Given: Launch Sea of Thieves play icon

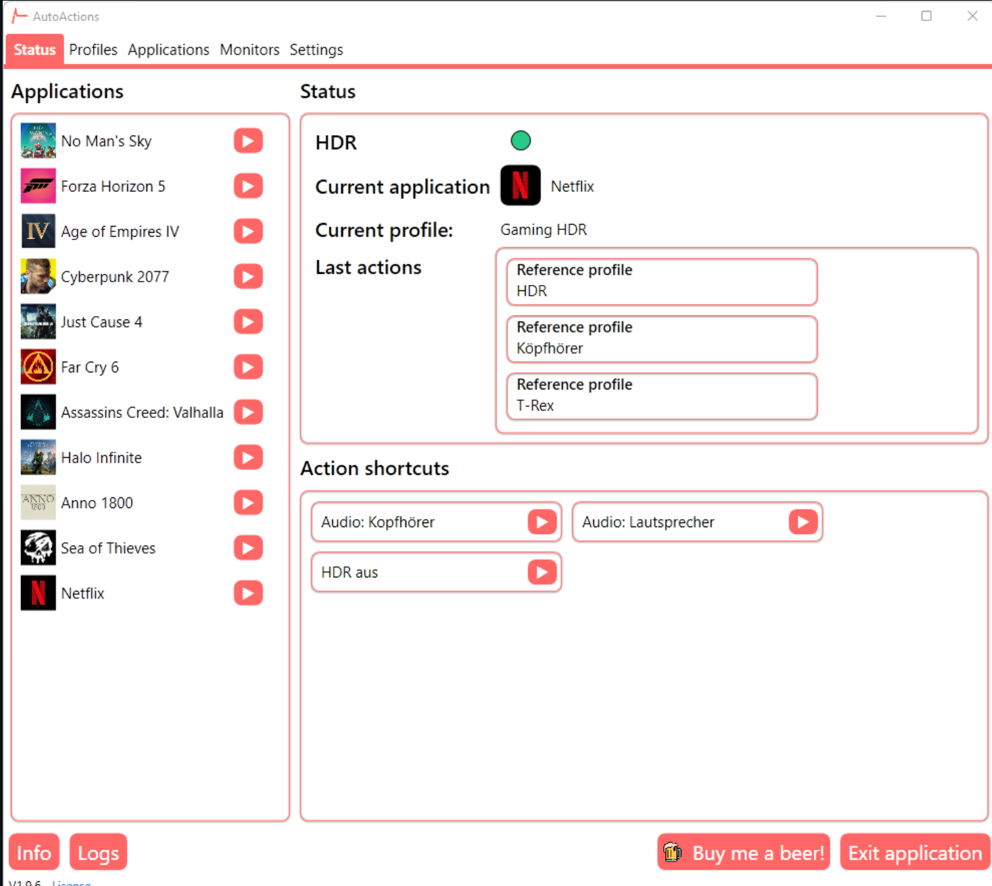Looking at the screenshot, I should pos(248,548).
